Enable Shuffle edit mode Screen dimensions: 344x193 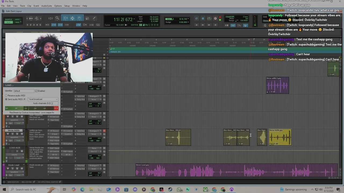9,19
